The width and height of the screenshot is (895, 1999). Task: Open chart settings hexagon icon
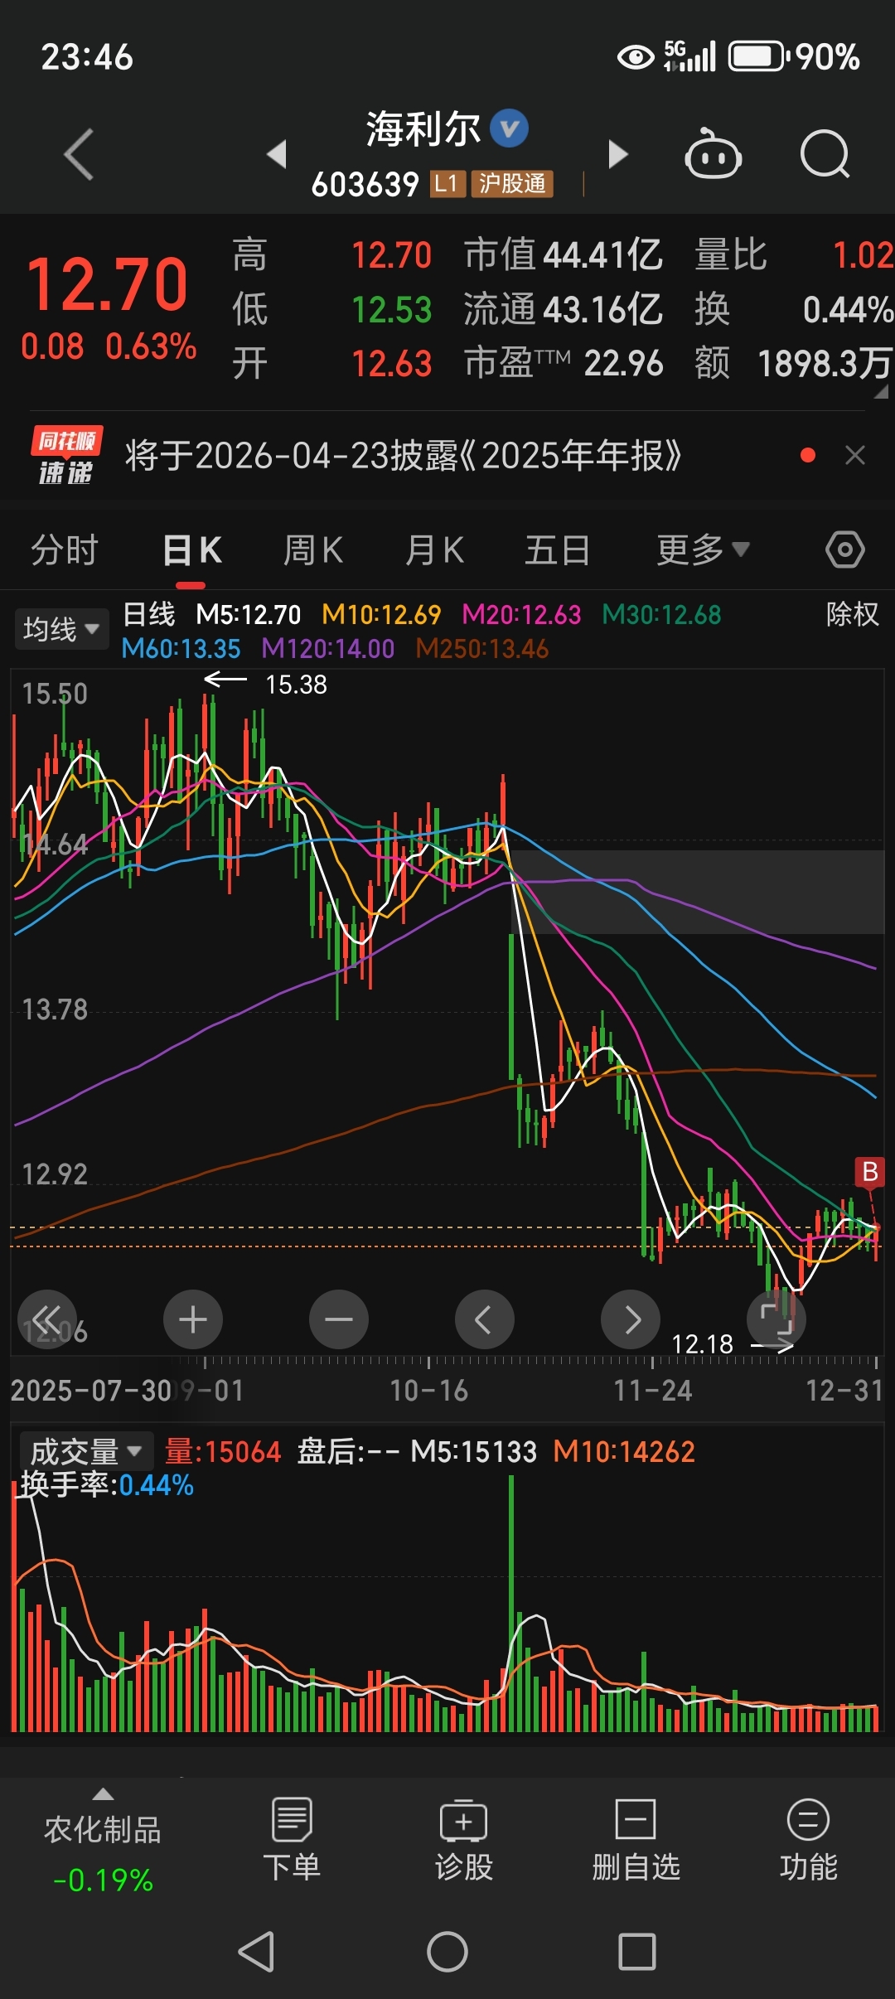pos(845,549)
